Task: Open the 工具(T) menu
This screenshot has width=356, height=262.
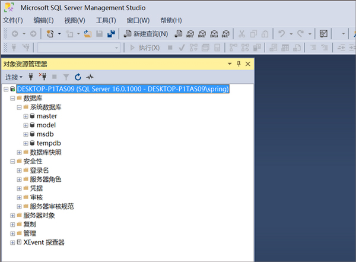Action: click(x=106, y=20)
